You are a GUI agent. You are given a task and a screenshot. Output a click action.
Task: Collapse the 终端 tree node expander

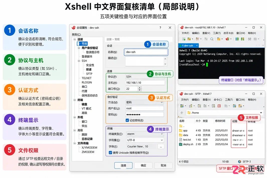[74, 100]
